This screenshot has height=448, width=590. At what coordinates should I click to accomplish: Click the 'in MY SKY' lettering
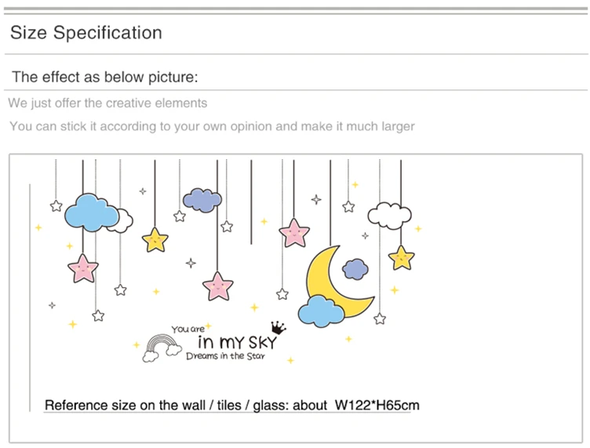(x=238, y=341)
